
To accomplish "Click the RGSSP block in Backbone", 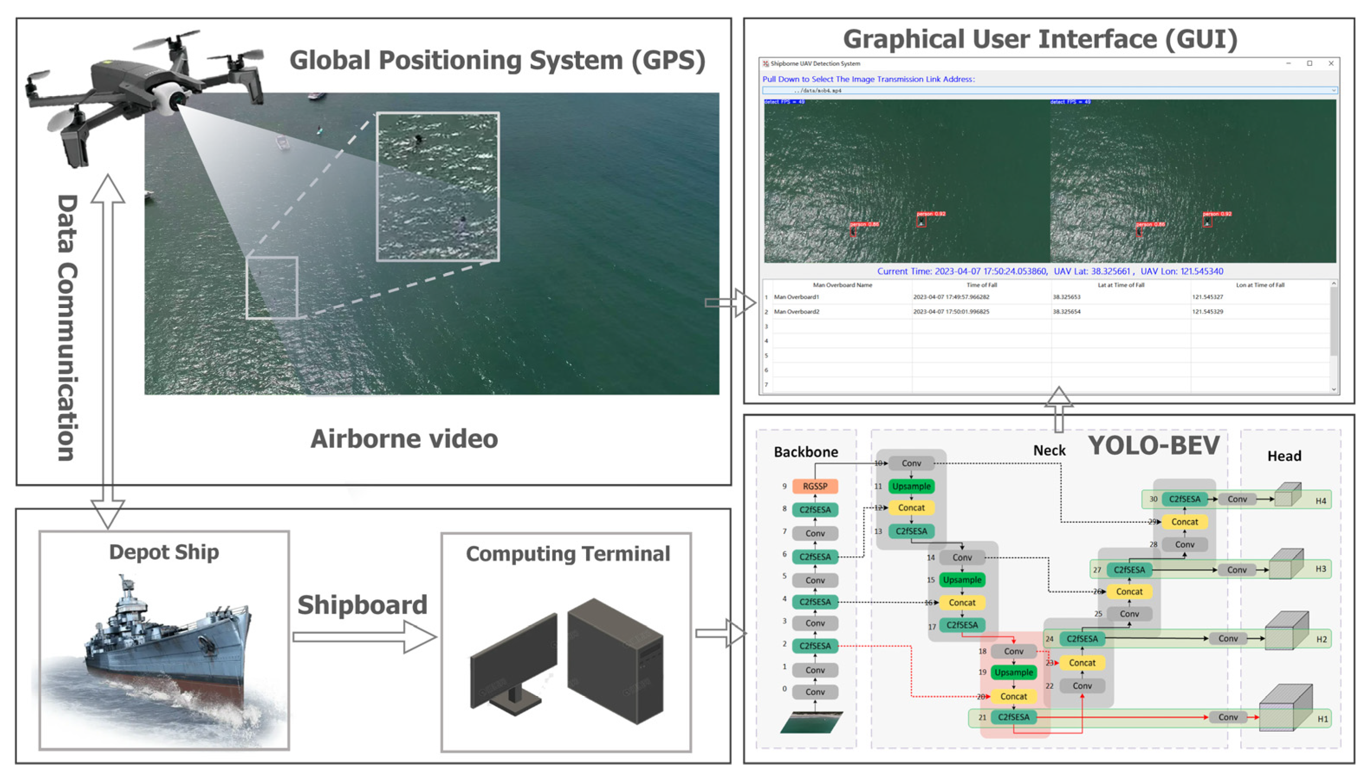I will pos(815,486).
